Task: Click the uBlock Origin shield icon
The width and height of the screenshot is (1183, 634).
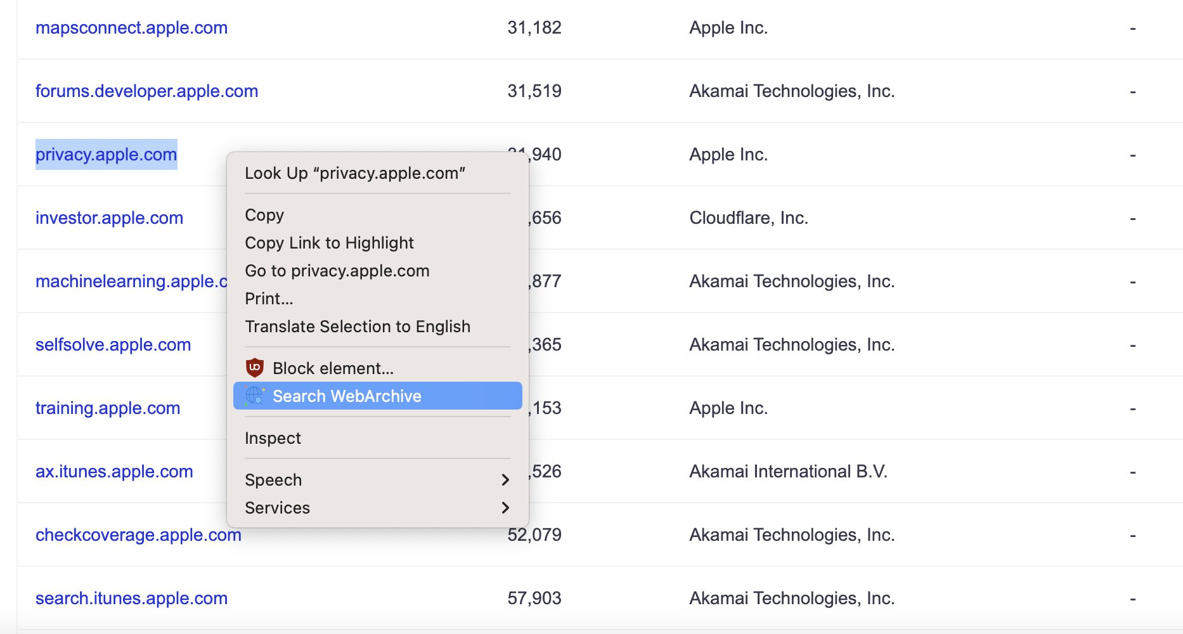Action: 255,368
